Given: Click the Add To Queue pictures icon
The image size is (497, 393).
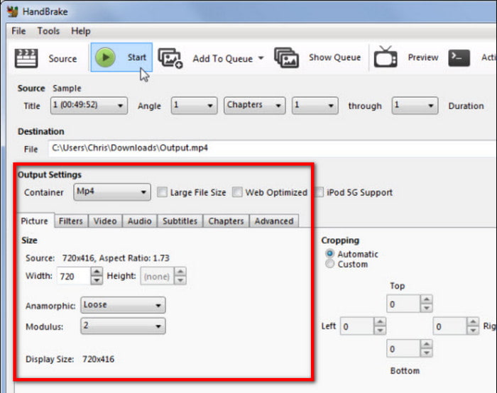Looking at the screenshot, I should 170,58.
